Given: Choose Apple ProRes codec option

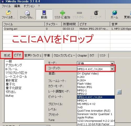Looking at the screenshot, I should point(96,117).
